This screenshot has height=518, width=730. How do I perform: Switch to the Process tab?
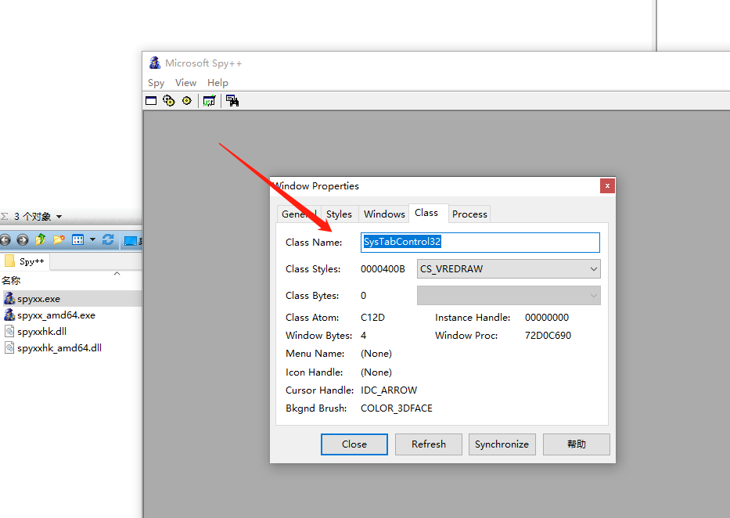(469, 213)
